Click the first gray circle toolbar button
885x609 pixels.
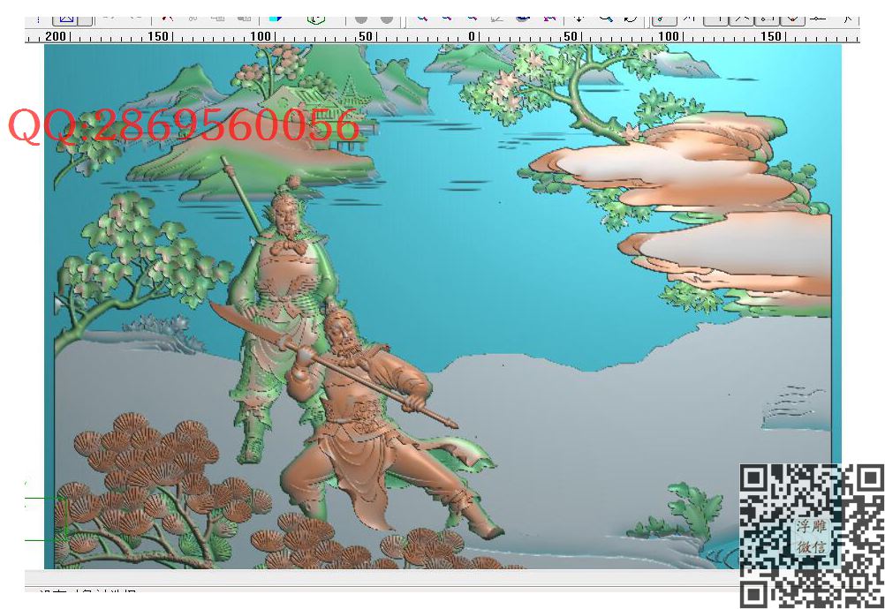pos(361,18)
